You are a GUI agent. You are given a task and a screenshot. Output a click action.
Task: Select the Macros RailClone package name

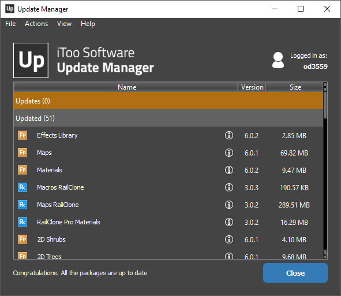60,187
